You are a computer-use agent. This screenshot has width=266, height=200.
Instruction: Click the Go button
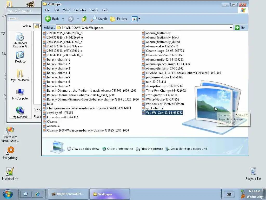[x=240, y=28]
